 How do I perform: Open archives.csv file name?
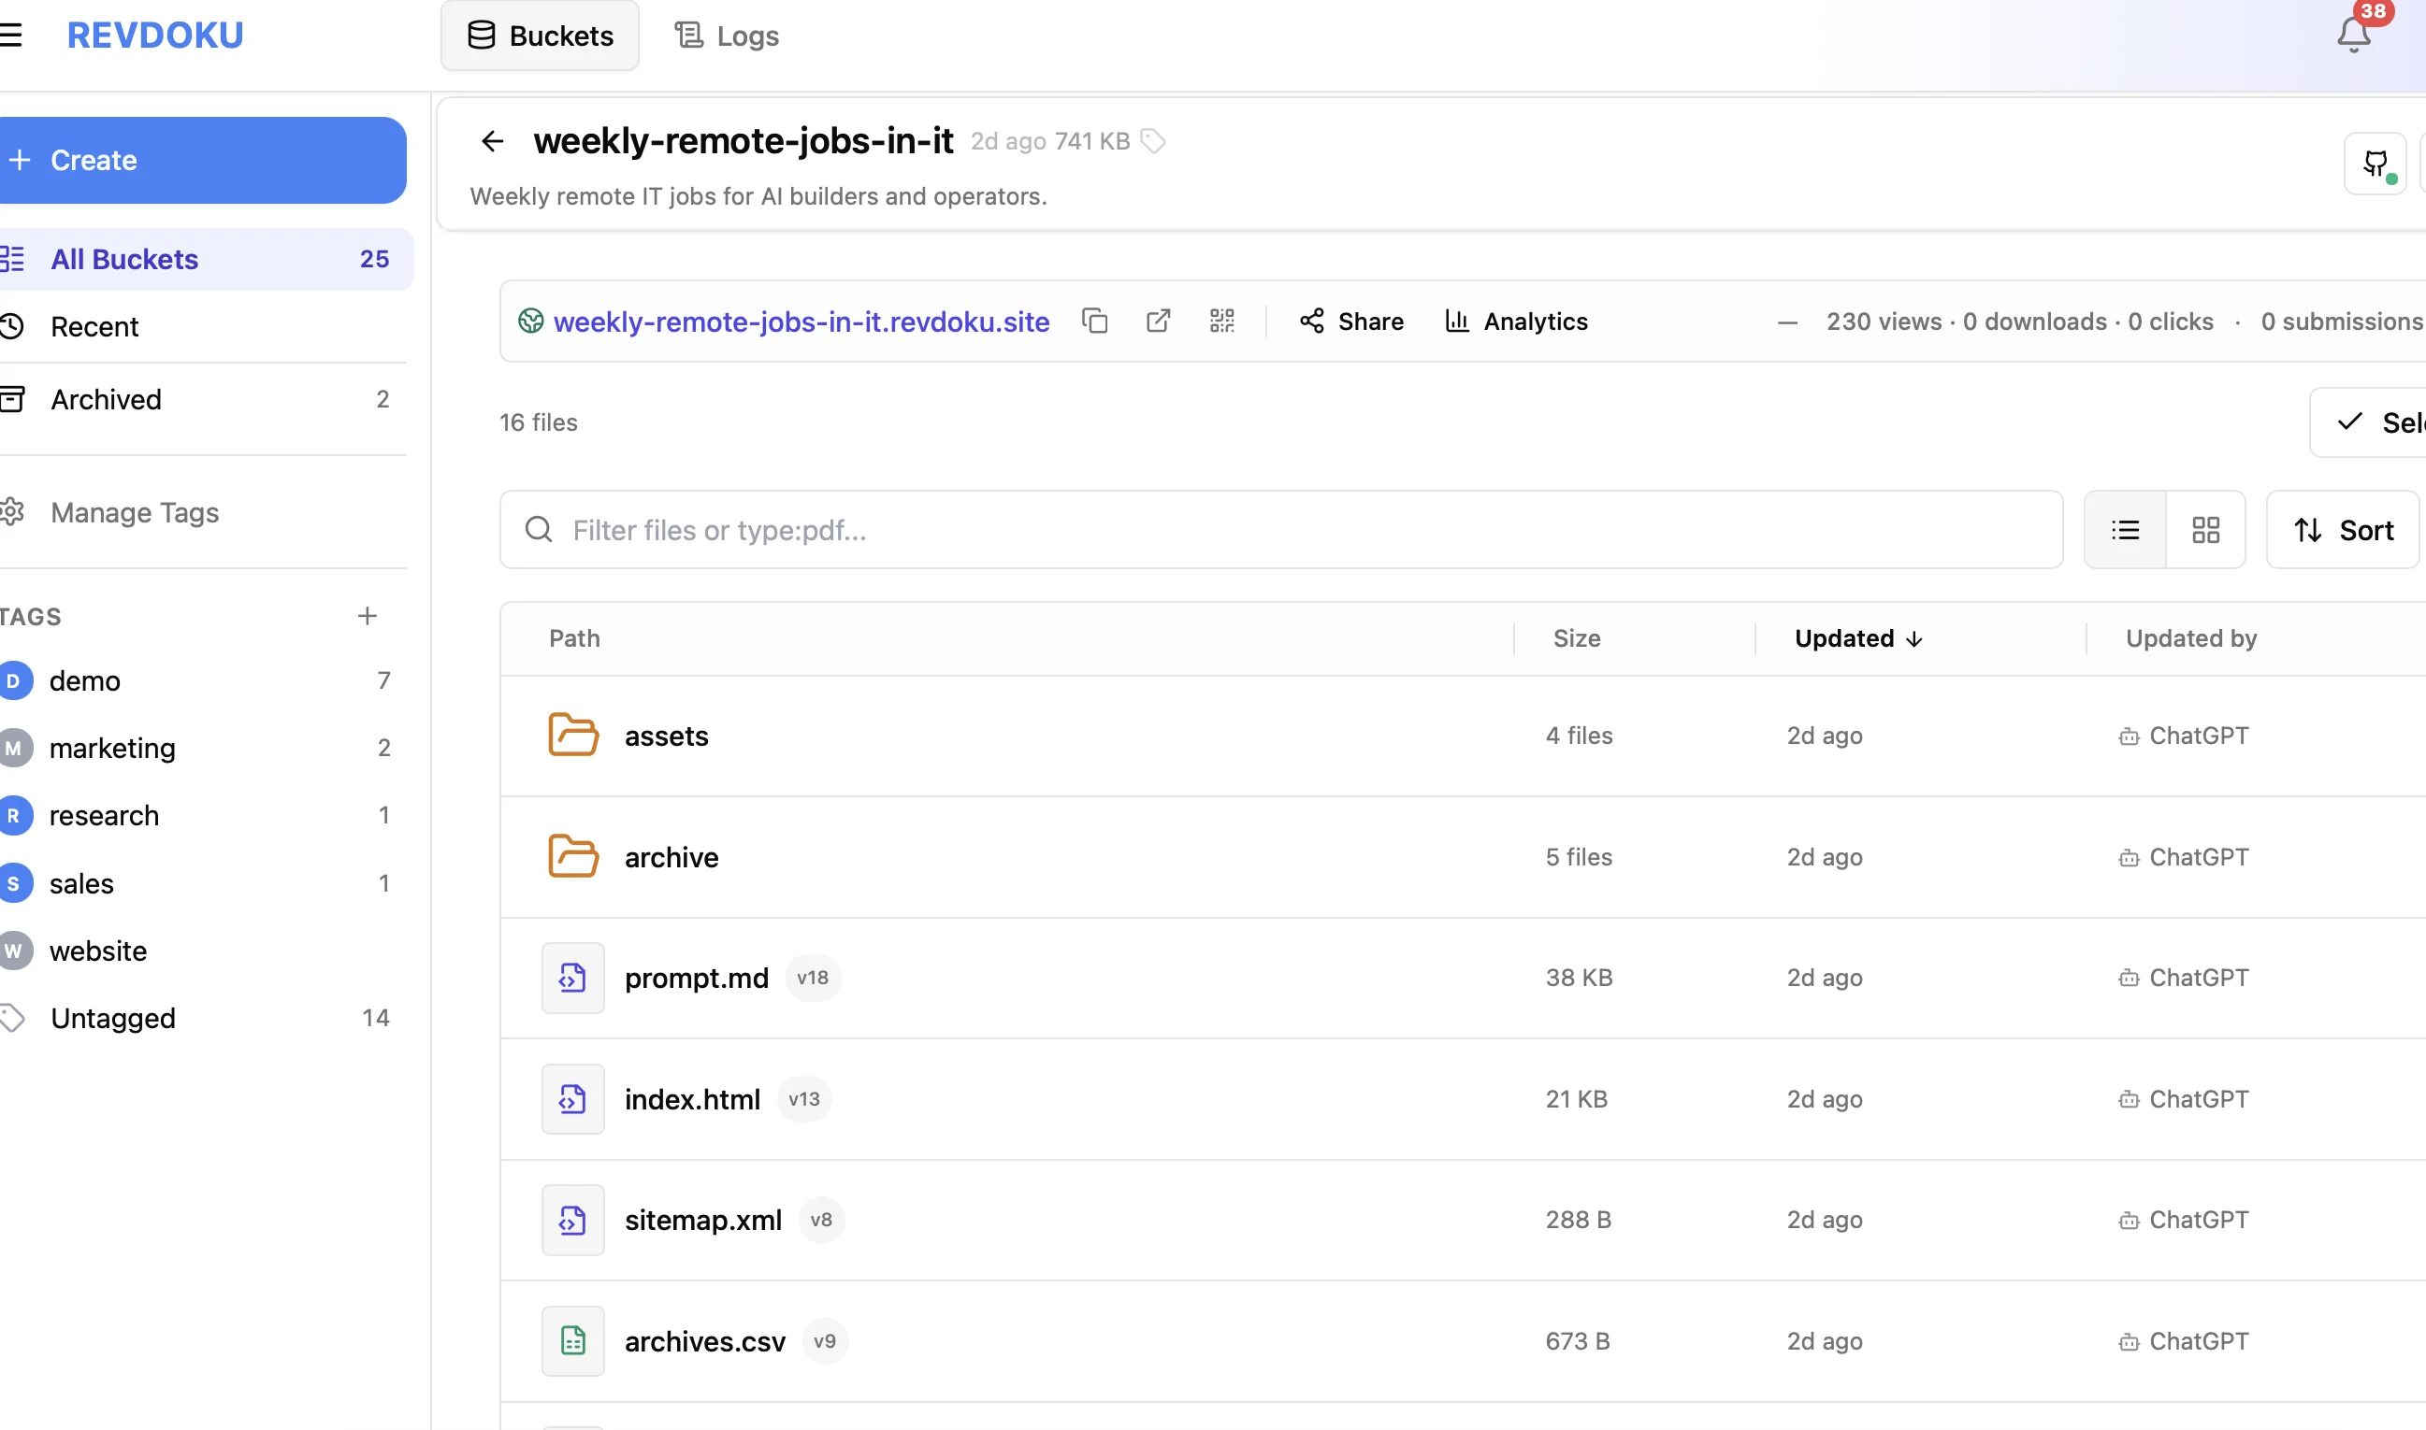[705, 1341]
